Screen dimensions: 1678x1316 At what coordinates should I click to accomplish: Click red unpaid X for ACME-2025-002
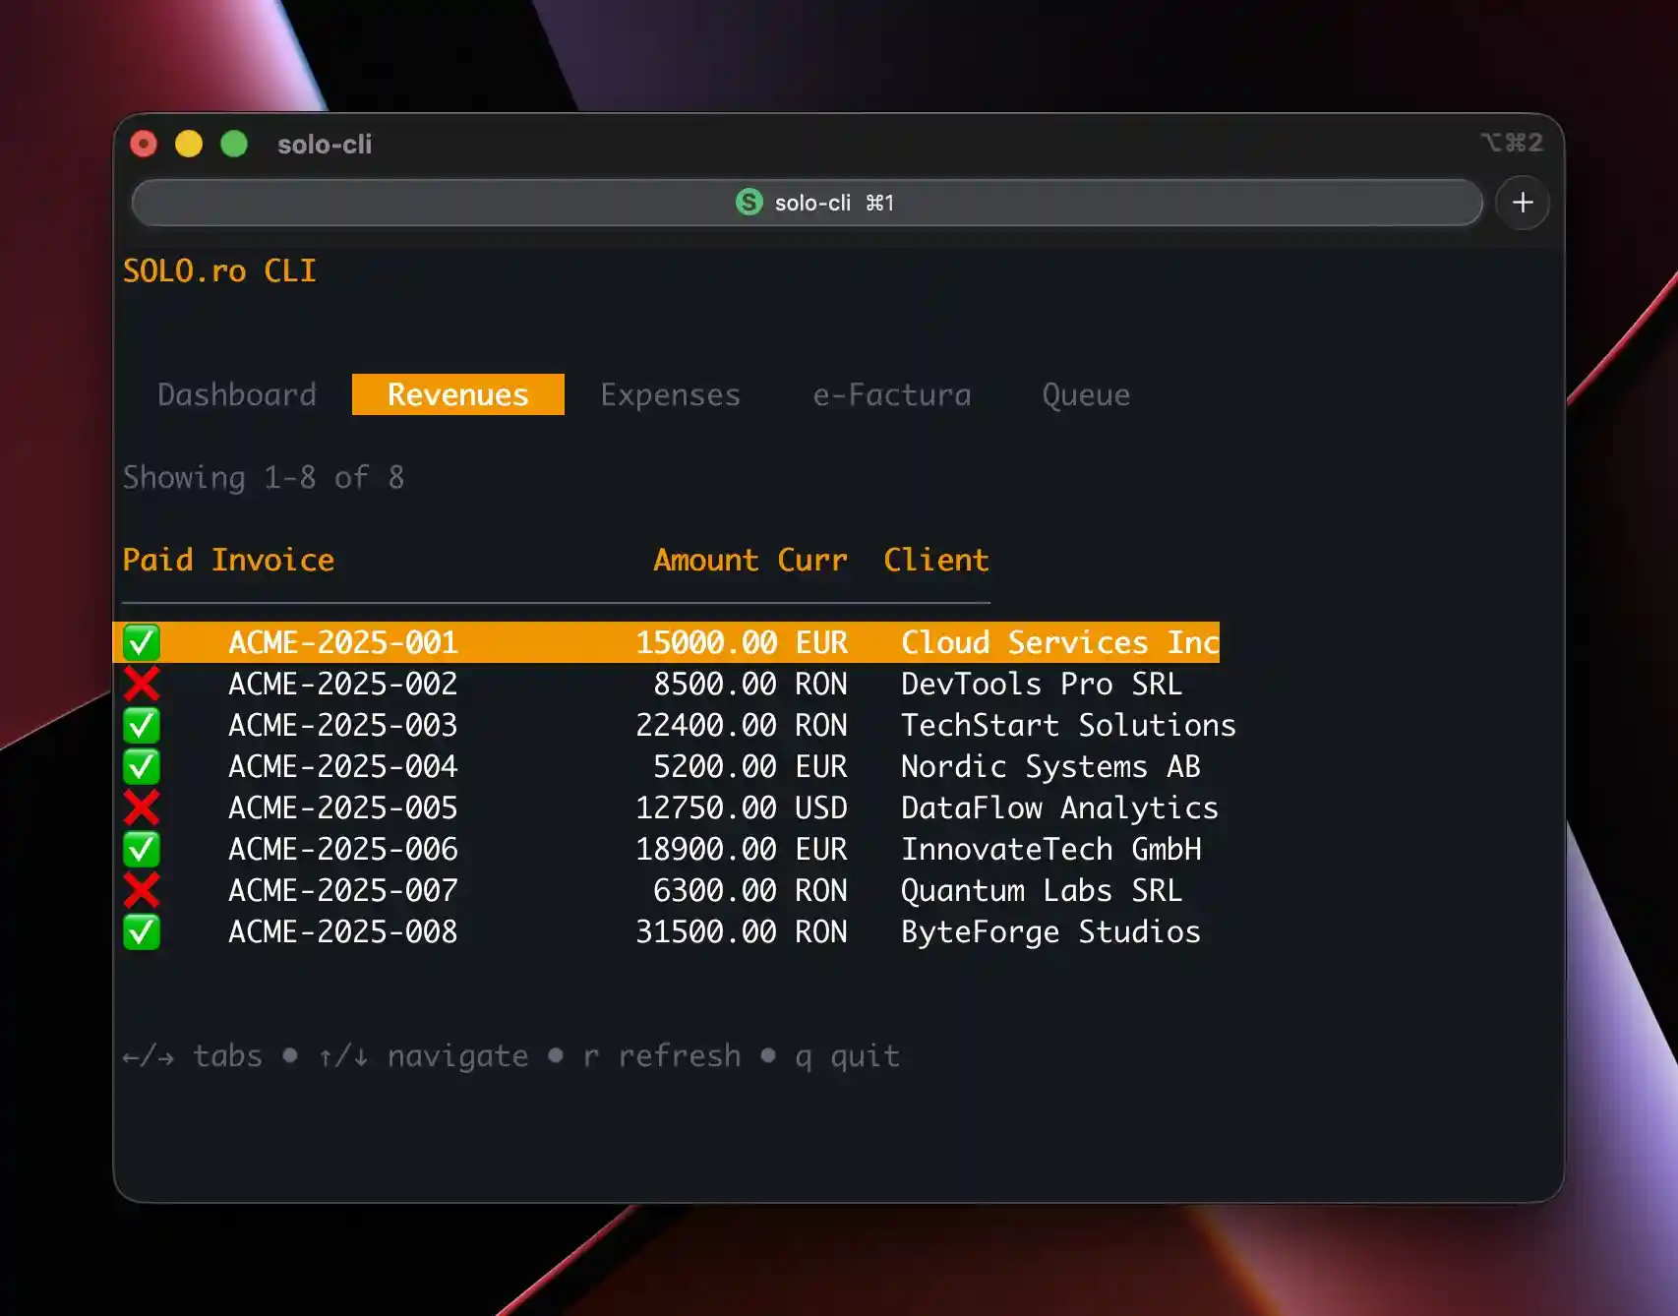click(142, 684)
